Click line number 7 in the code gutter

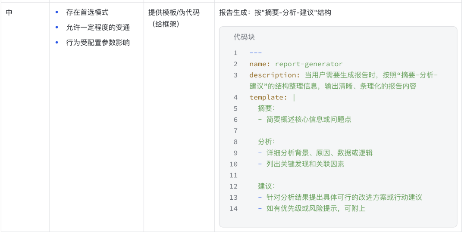(235, 131)
